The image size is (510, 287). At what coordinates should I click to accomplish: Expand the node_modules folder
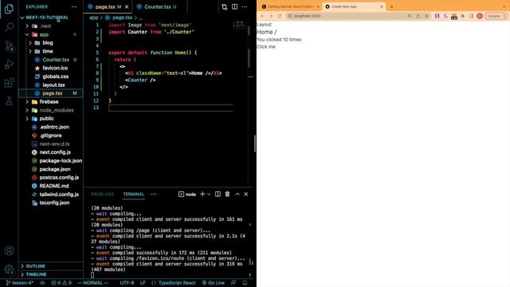coord(27,110)
